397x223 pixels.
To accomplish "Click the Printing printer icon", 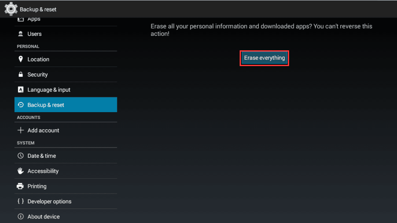I will pos(20,186).
